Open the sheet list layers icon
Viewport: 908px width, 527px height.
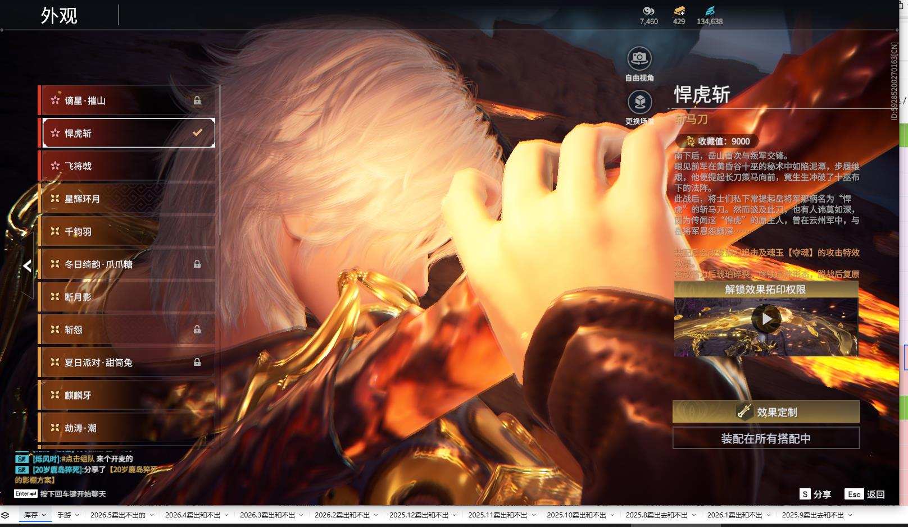click(x=5, y=515)
